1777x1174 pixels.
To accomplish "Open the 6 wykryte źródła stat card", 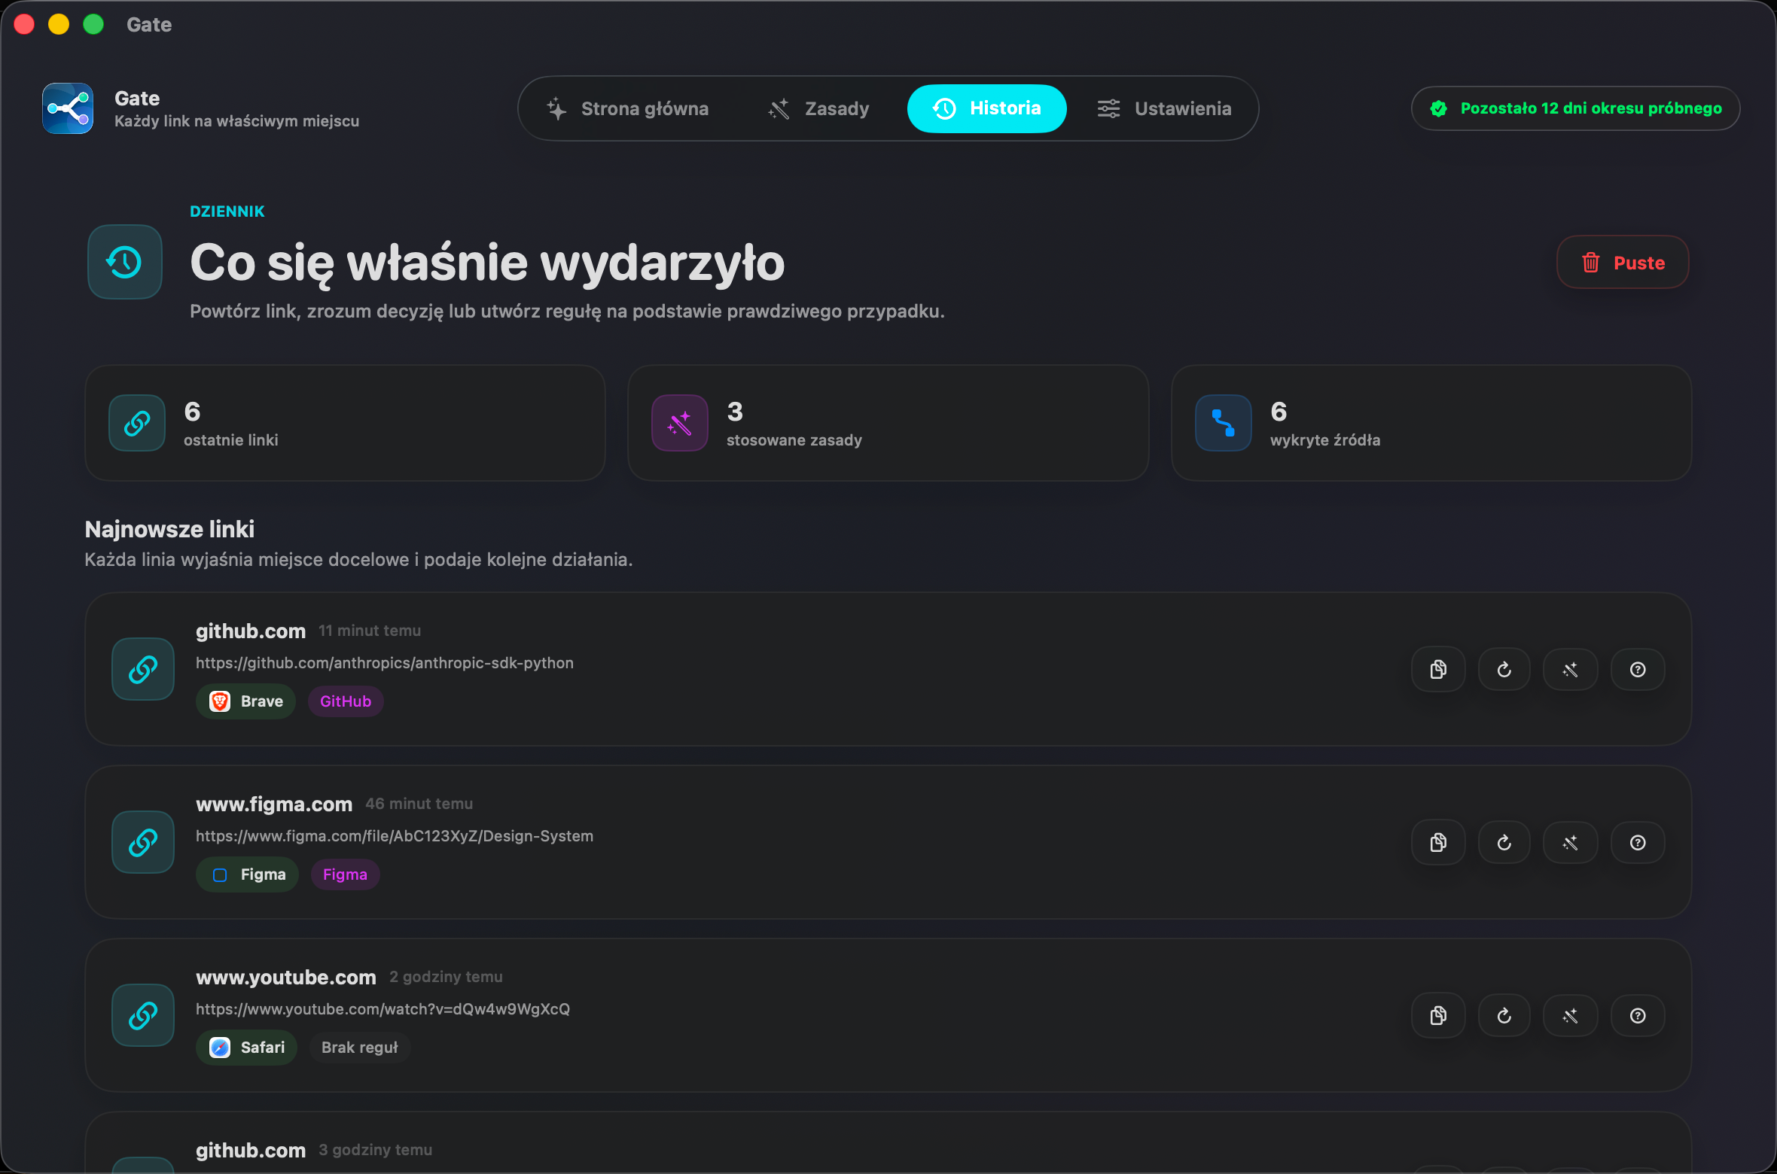I will (1432, 423).
